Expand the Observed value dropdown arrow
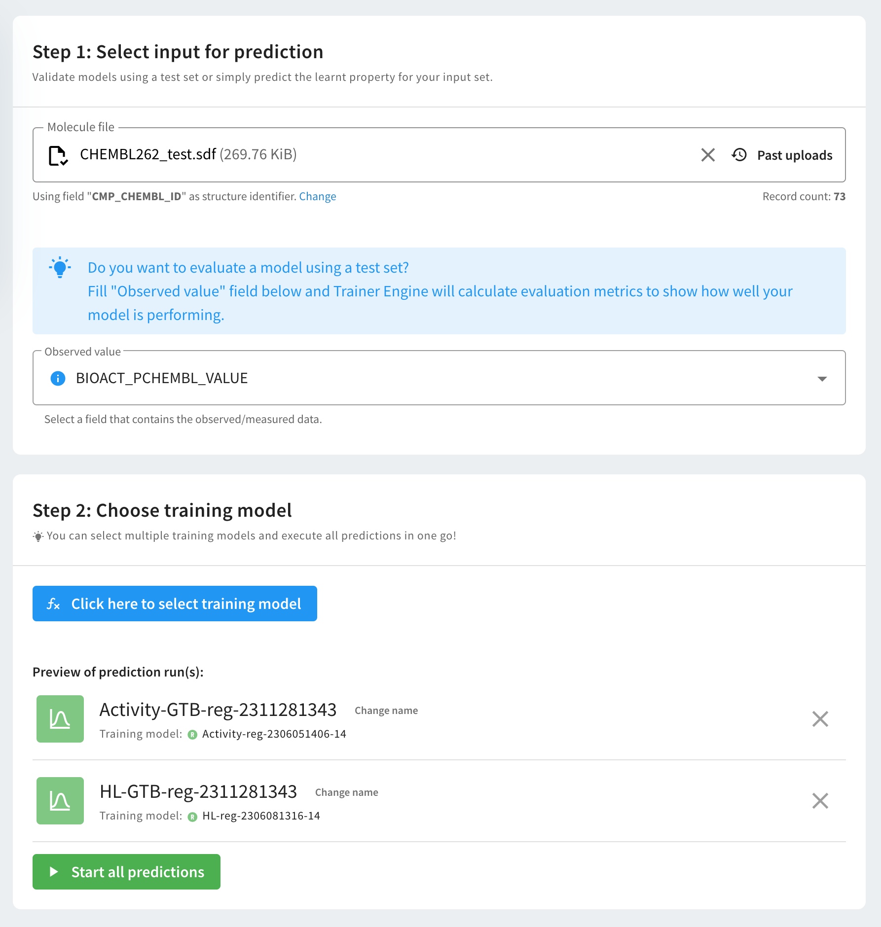The image size is (881, 927). (x=822, y=379)
